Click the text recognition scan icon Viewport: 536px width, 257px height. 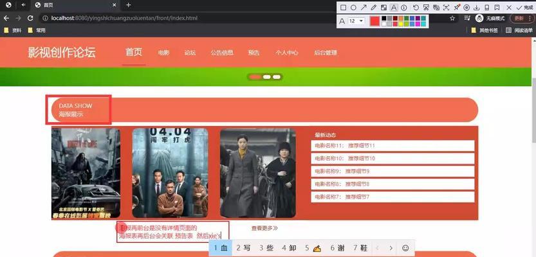(x=446, y=8)
